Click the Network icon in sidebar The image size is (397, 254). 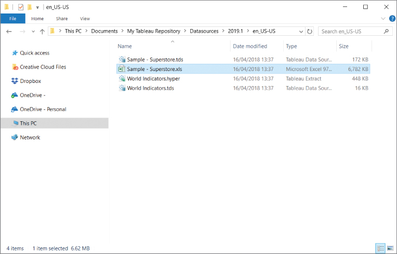tap(15, 137)
